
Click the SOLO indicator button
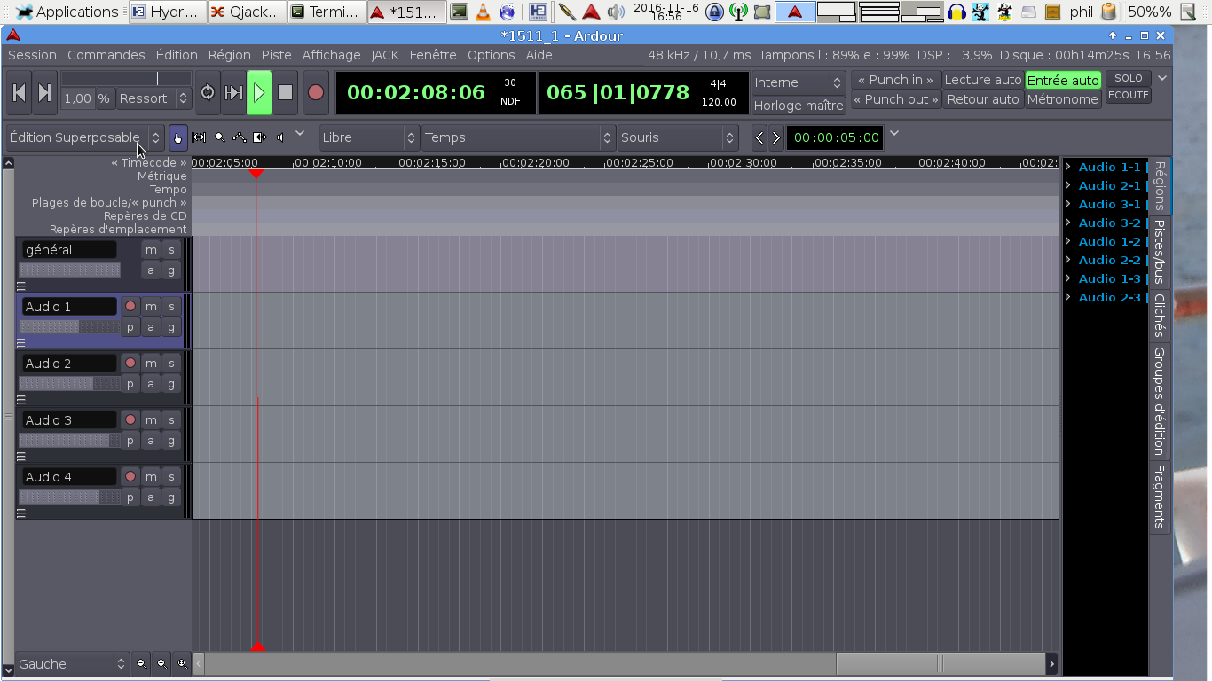[1128, 78]
